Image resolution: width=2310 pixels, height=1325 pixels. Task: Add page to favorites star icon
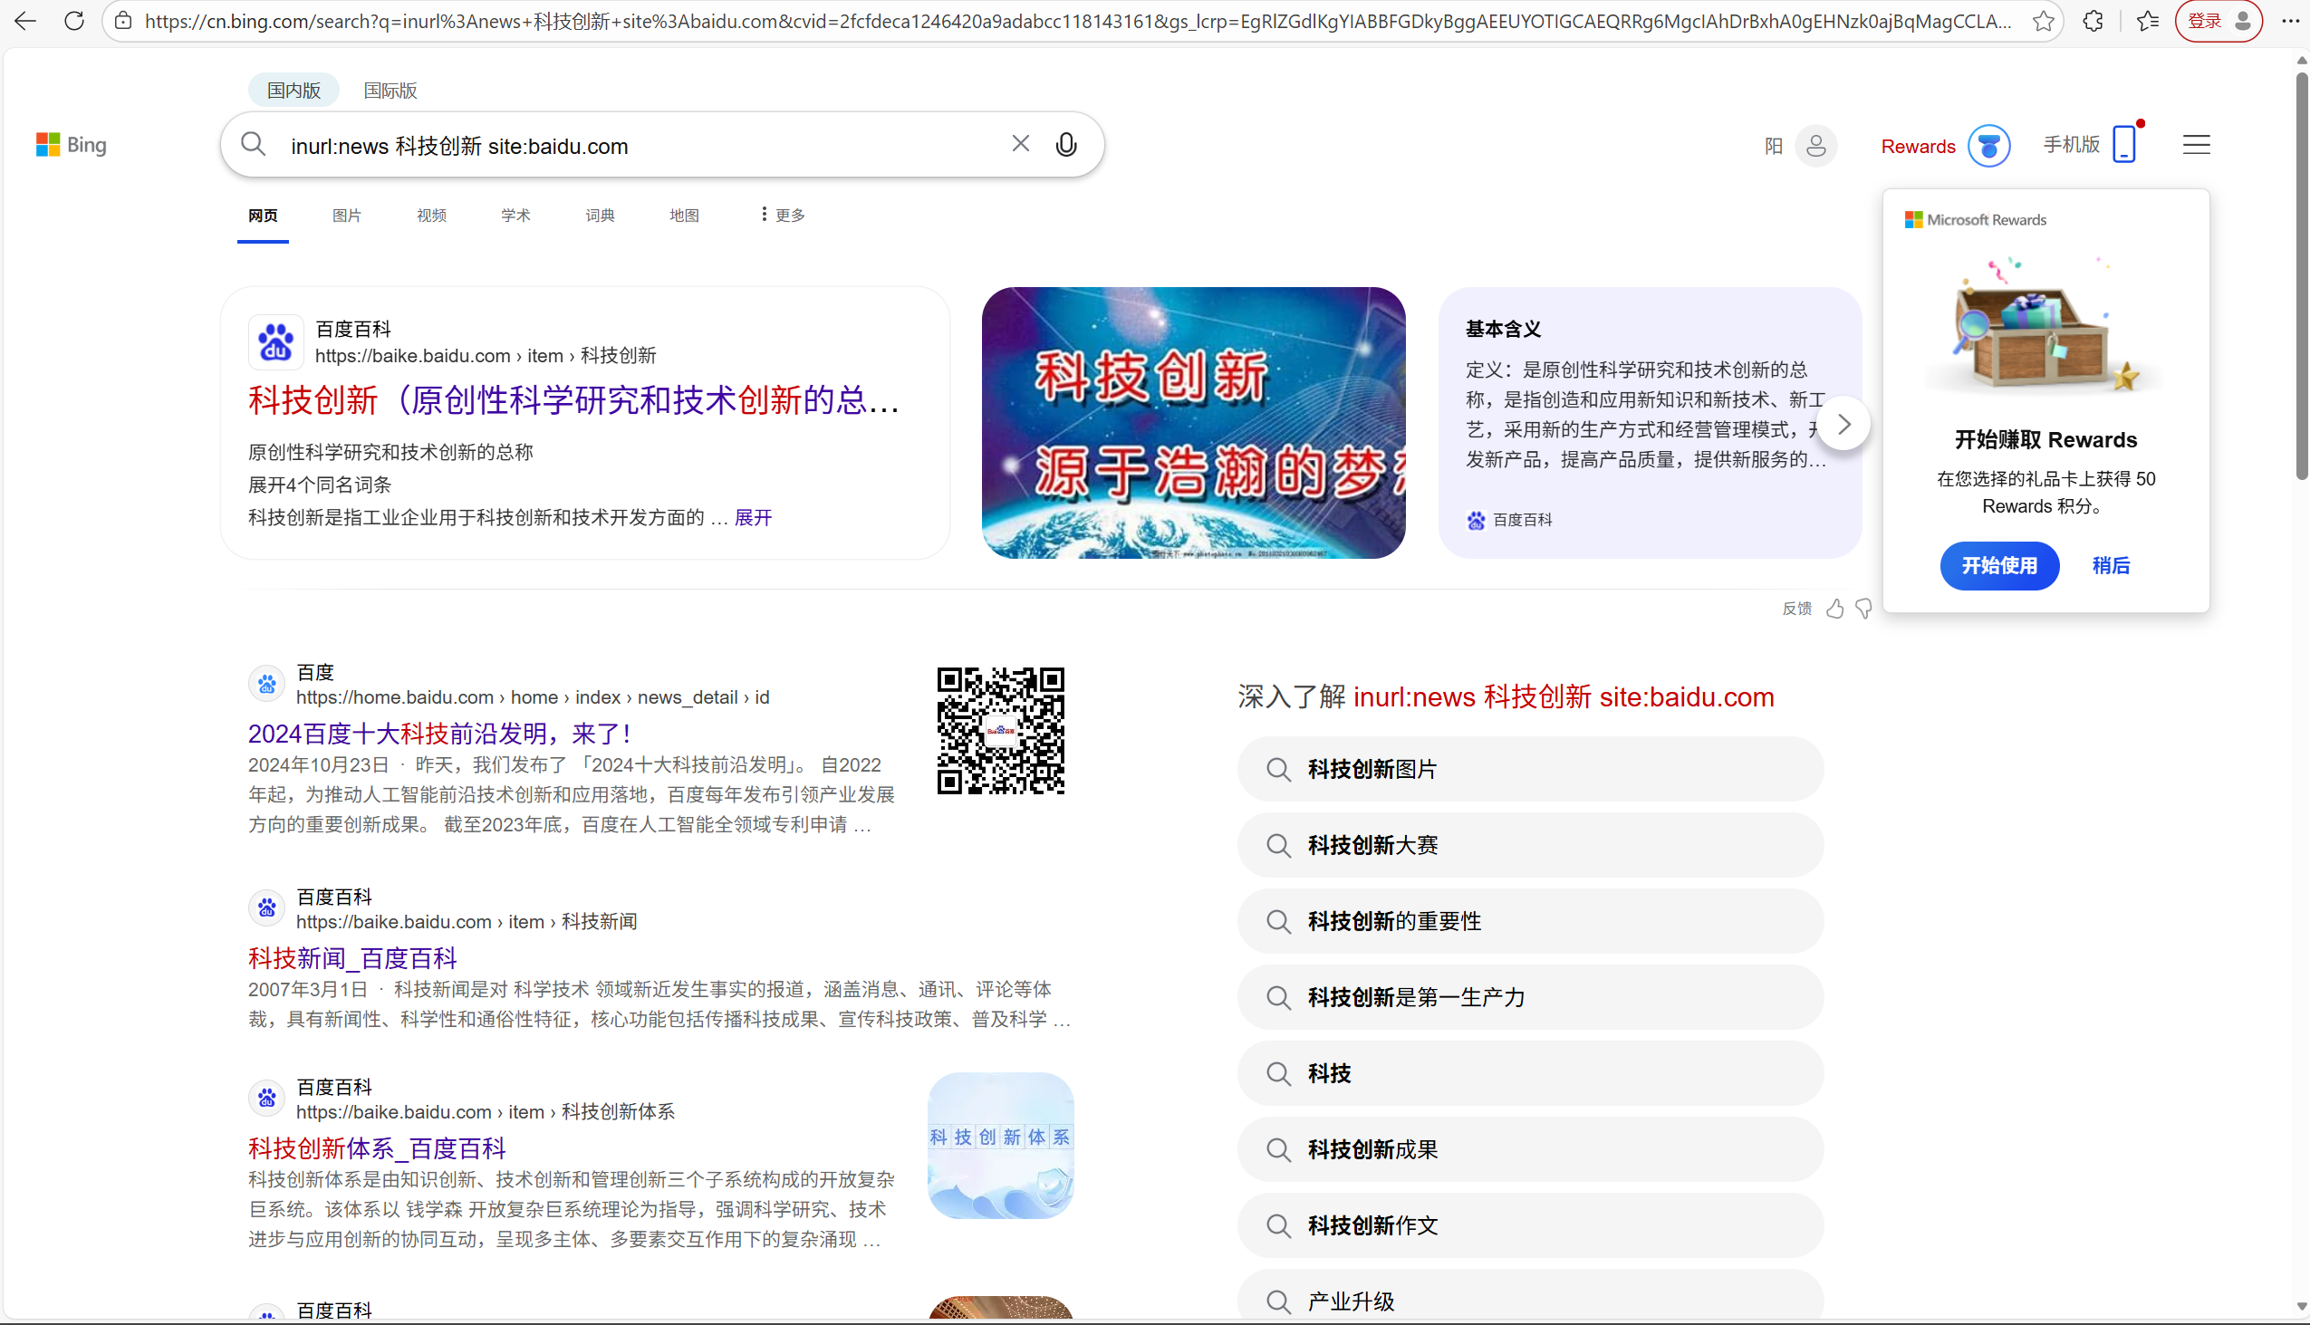click(x=2044, y=21)
